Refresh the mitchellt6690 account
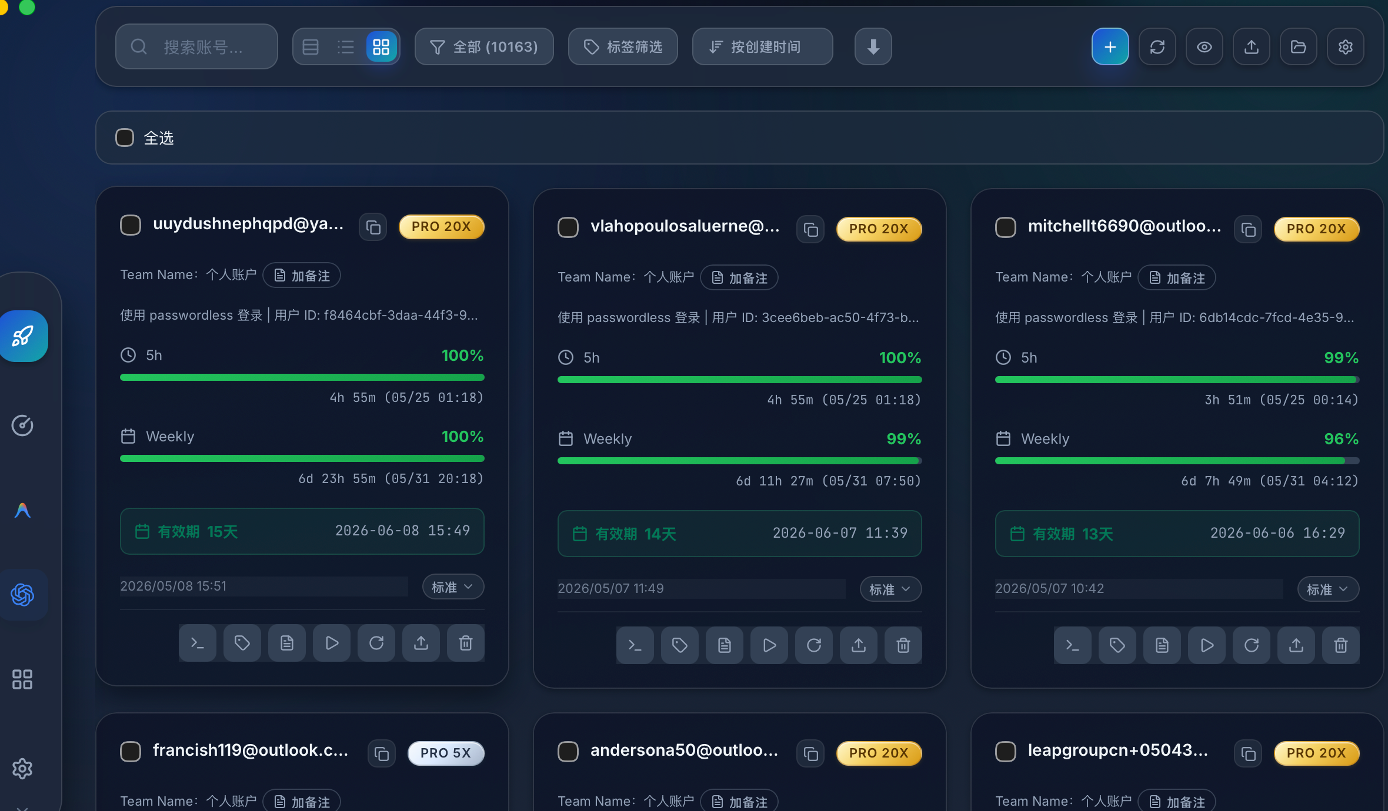This screenshot has width=1388, height=811. click(1252, 645)
